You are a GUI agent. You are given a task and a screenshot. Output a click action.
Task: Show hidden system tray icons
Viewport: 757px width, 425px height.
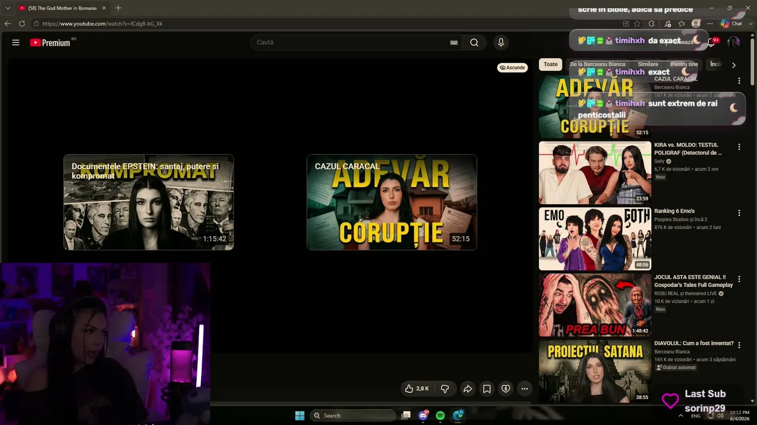681,416
